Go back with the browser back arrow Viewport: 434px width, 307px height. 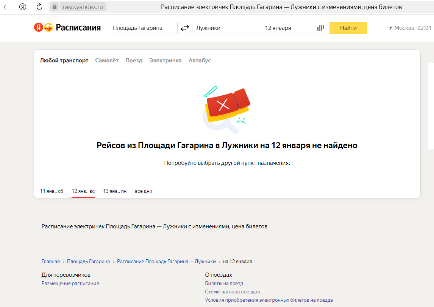coord(6,7)
